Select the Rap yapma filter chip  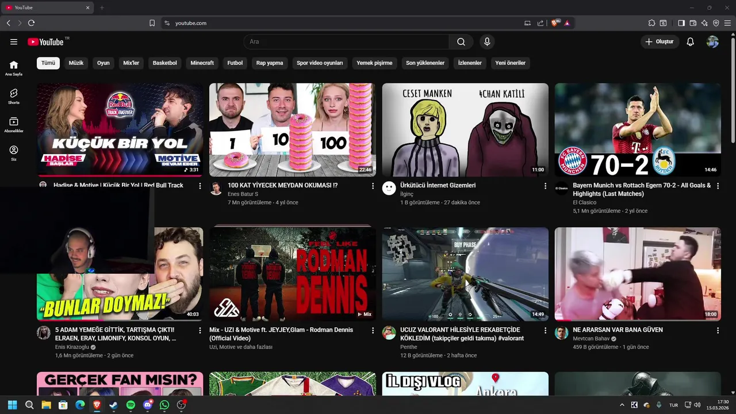tap(270, 63)
